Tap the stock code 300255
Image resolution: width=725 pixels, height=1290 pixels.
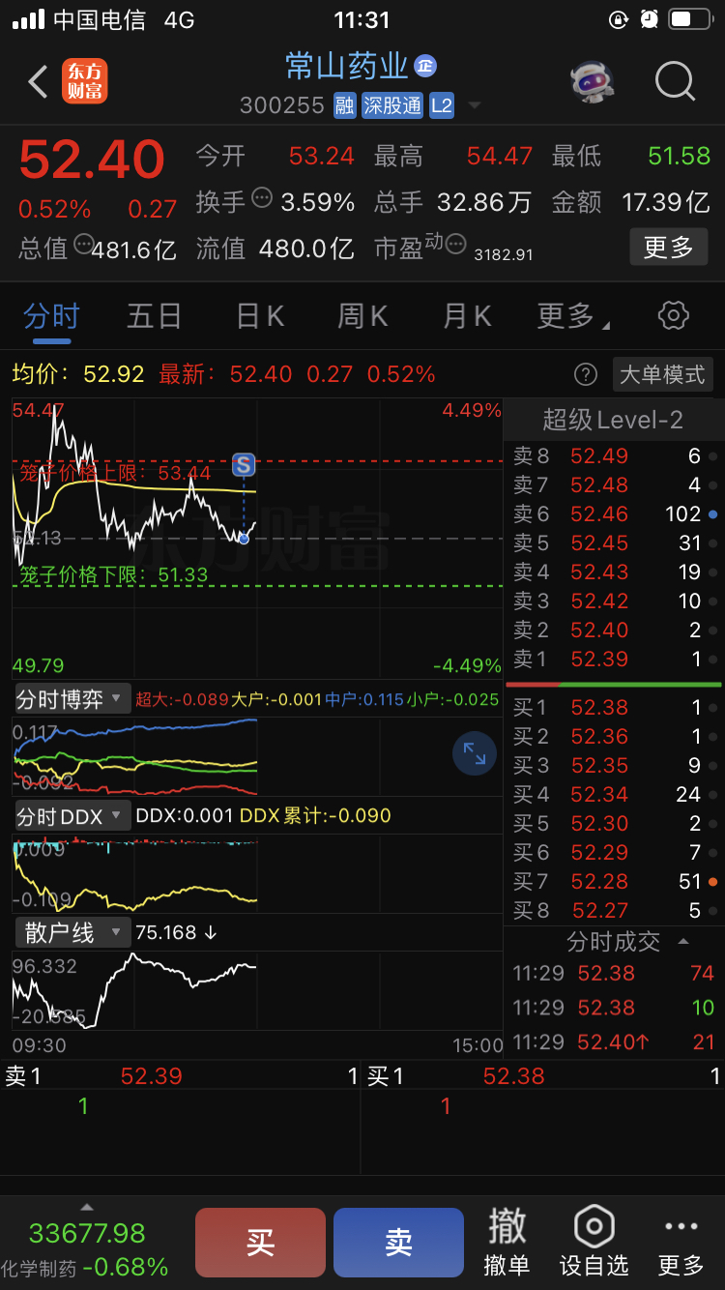tap(282, 105)
